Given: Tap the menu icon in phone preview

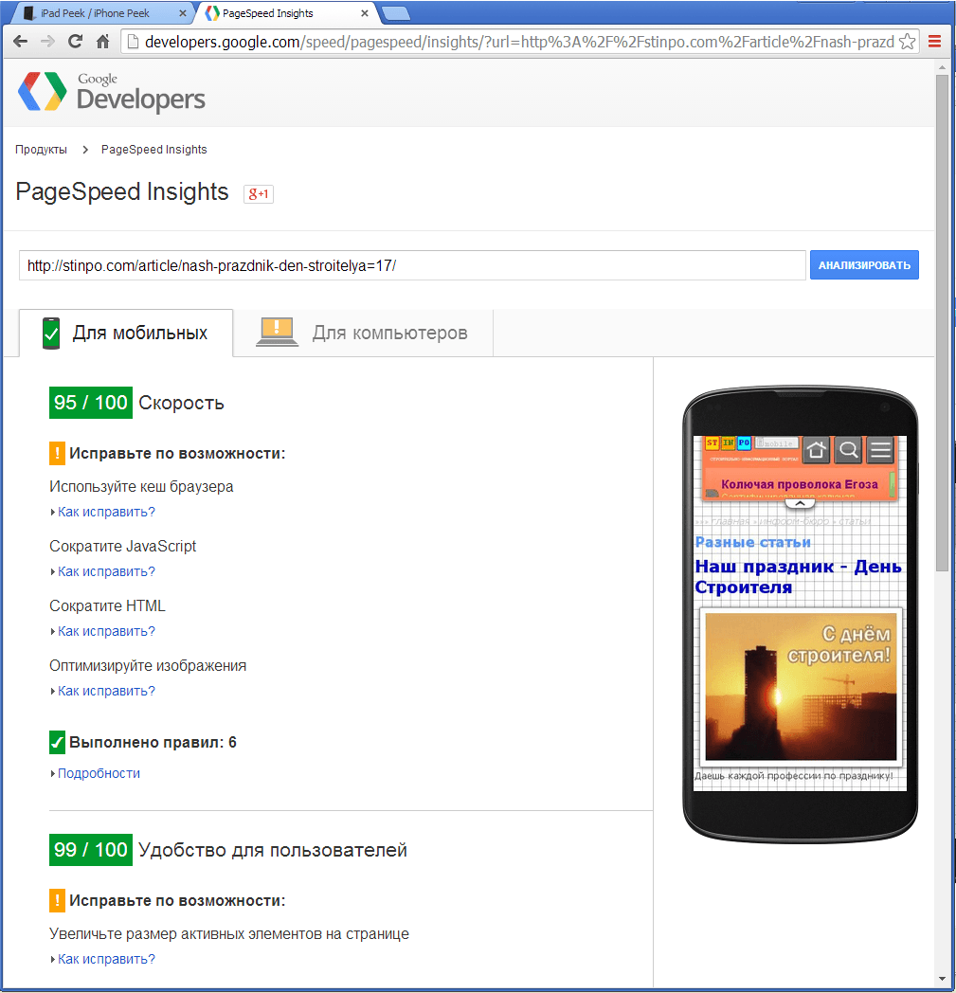Looking at the screenshot, I should [880, 450].
